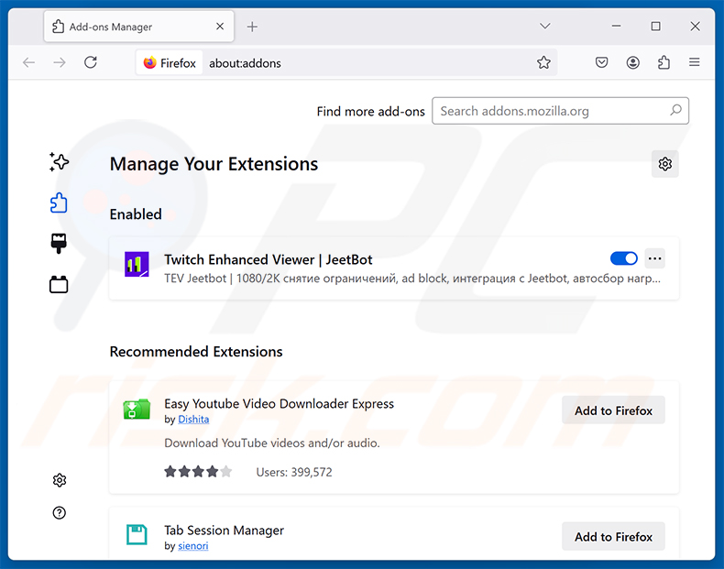Image resolution: width=724 pixels, height=569 pixels.
Task: Open the Recommendations sidebar category
Action: [x=59, y=162]
